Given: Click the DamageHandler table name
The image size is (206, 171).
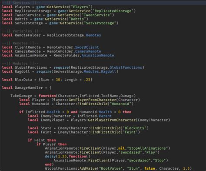Looking at the screenshot, I should point(29,88).
